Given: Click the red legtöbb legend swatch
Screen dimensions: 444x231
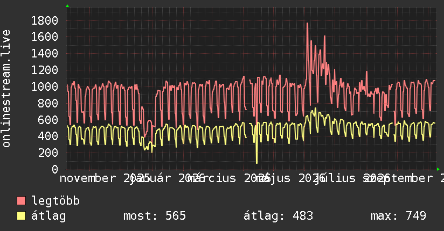Looking at the screenshot, I should pyautogui.click(x=21, y=201).
